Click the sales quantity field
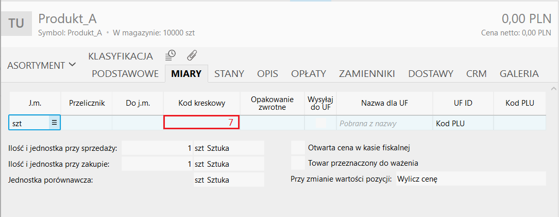The width and height of the screenshot is (559, 217). pyautogui.click(x=157, y=148)
